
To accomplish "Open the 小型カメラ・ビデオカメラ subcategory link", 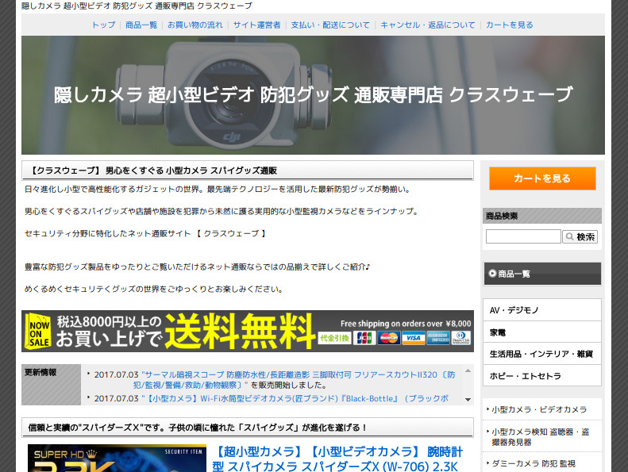I will 539,409.
